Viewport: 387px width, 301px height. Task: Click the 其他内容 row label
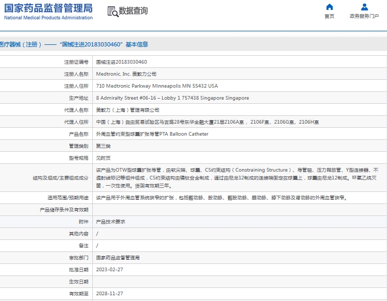pos(79,234)
